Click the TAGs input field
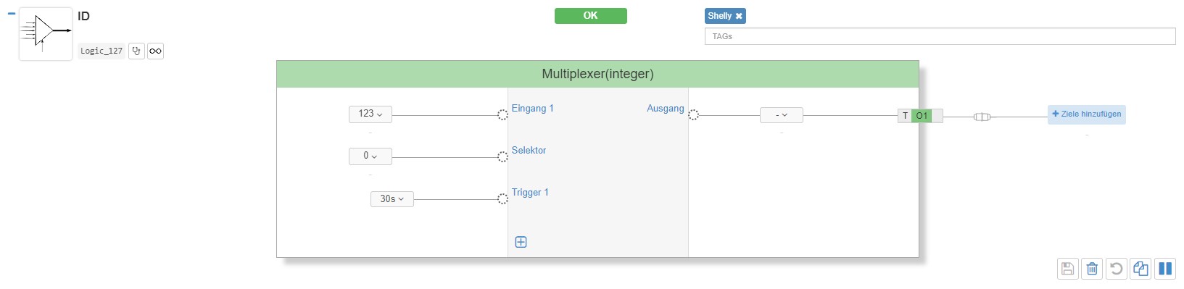 click(x=940, y=36)
